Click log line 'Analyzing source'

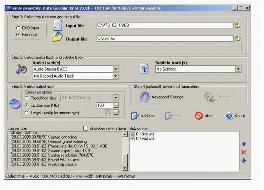tap(44, 164)
